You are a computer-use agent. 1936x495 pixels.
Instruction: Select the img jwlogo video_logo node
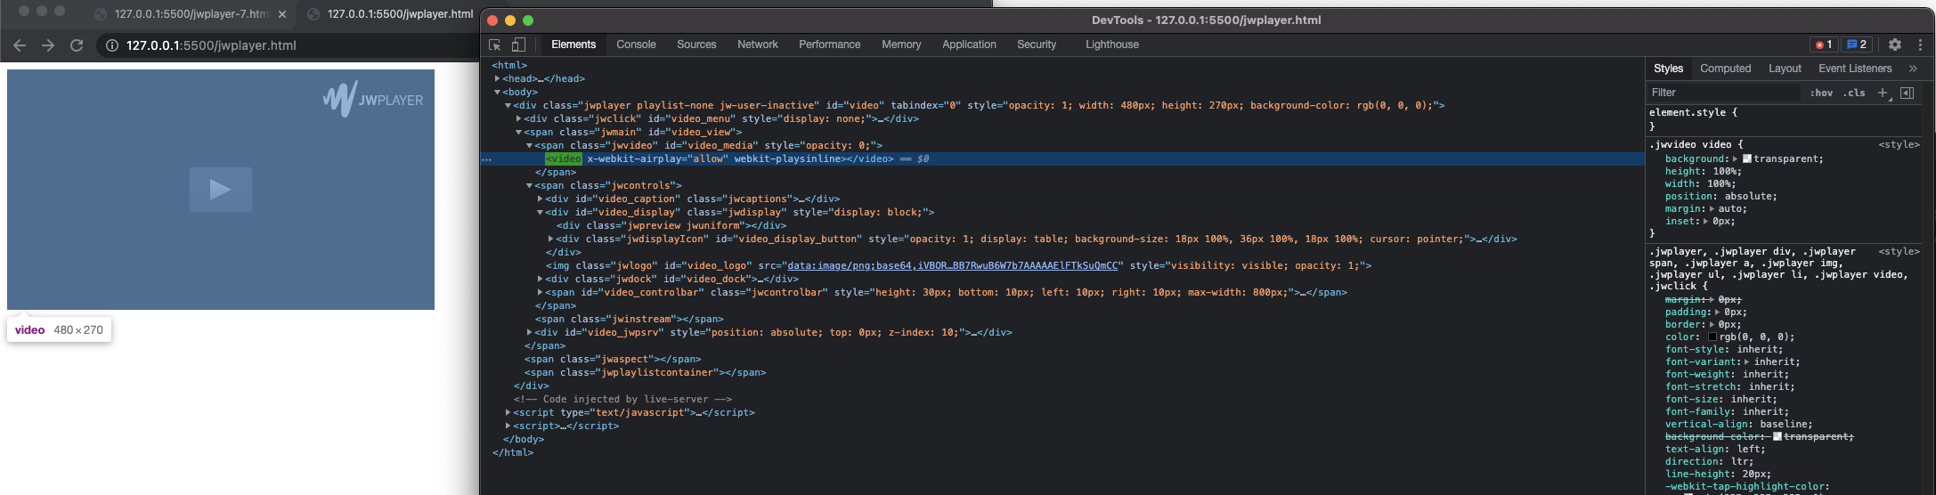click(958, 265)
